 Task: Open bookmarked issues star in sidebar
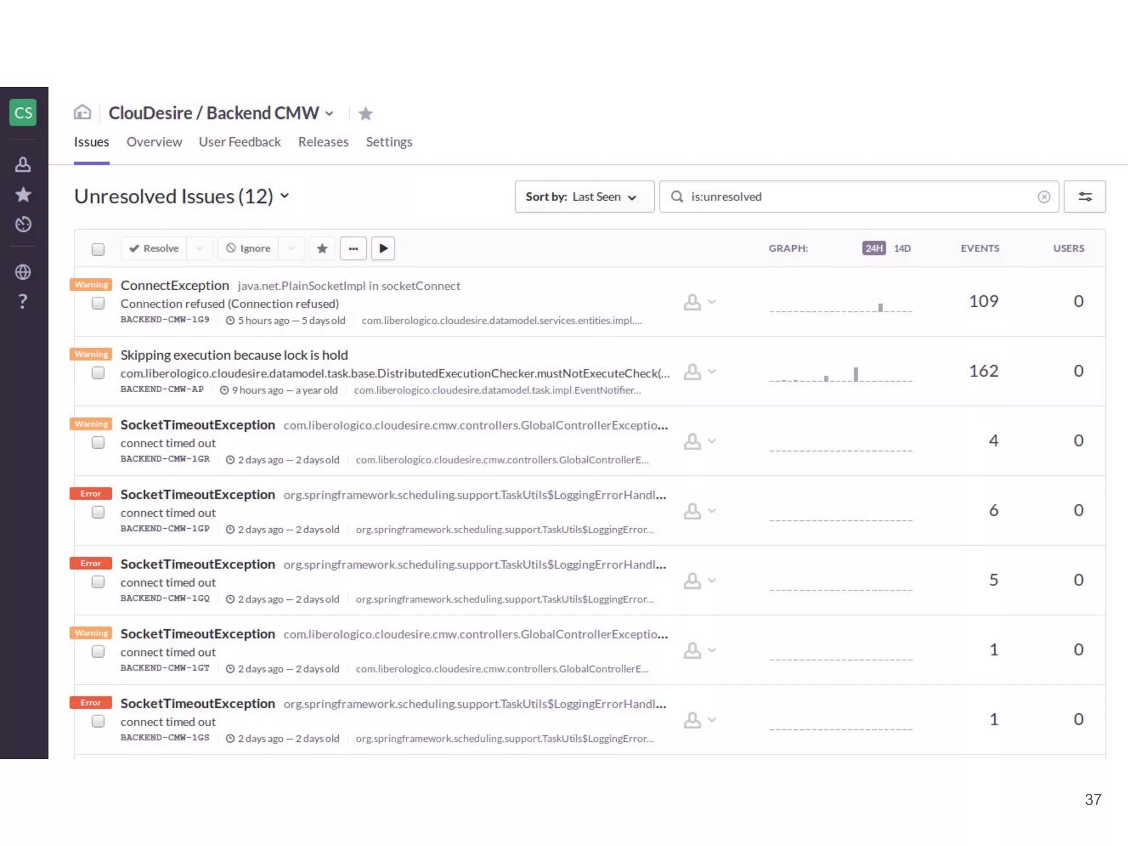coord(23,194)
